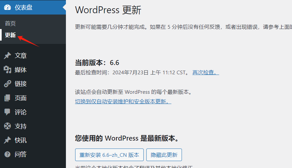Open the 仪表盘 menu
Screen dimensions: 292x168
[33, 7]
